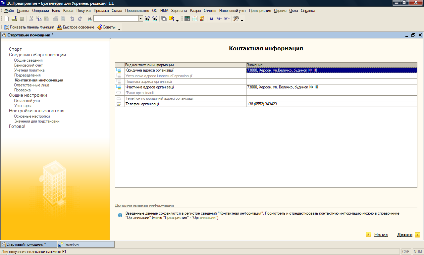Click the Cut (scissors) toolbar icon

click(x=31, y=19)
